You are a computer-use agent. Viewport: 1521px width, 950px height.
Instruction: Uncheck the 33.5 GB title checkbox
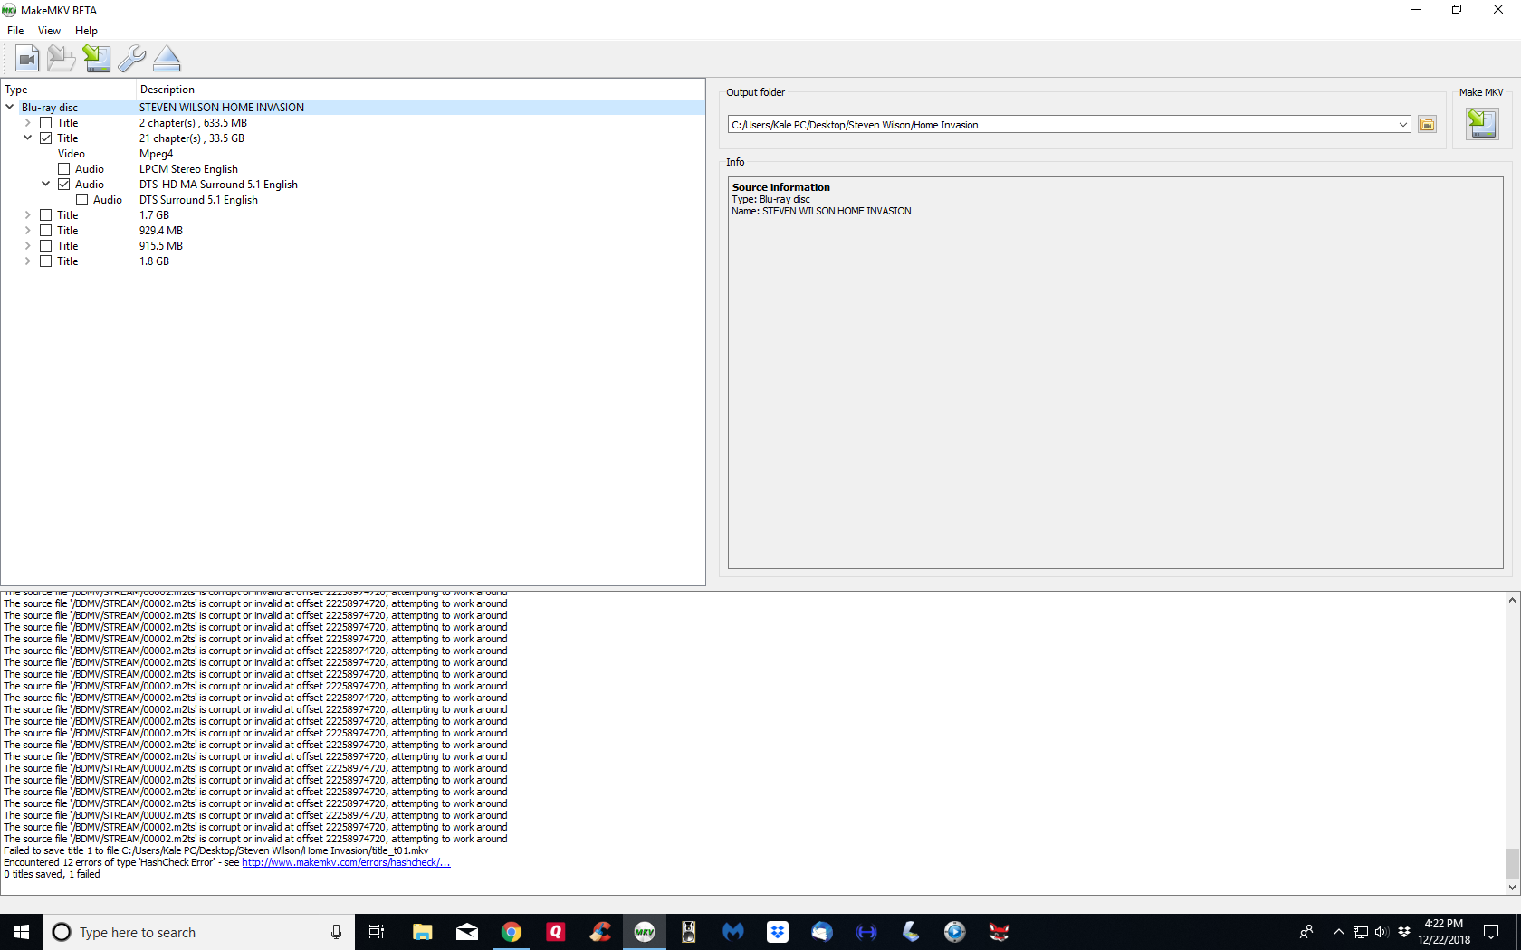(46, 138)
